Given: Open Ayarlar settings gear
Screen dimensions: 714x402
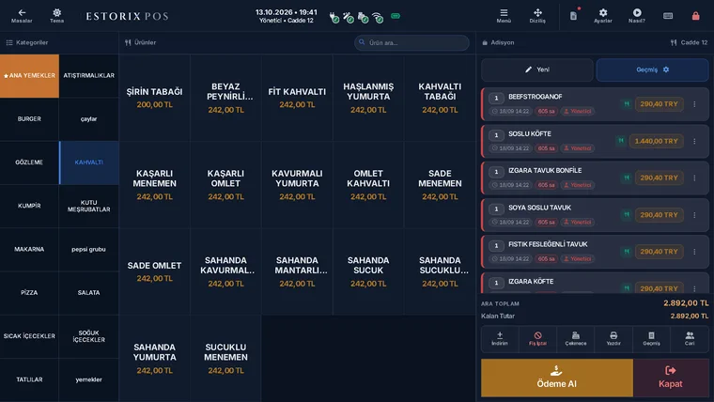Looking at the screenshot, I should pos(603,15).
